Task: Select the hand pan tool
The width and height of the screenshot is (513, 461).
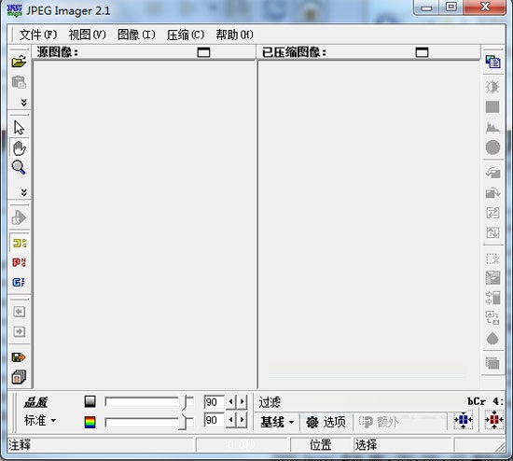Action: [x=19, y=148]
